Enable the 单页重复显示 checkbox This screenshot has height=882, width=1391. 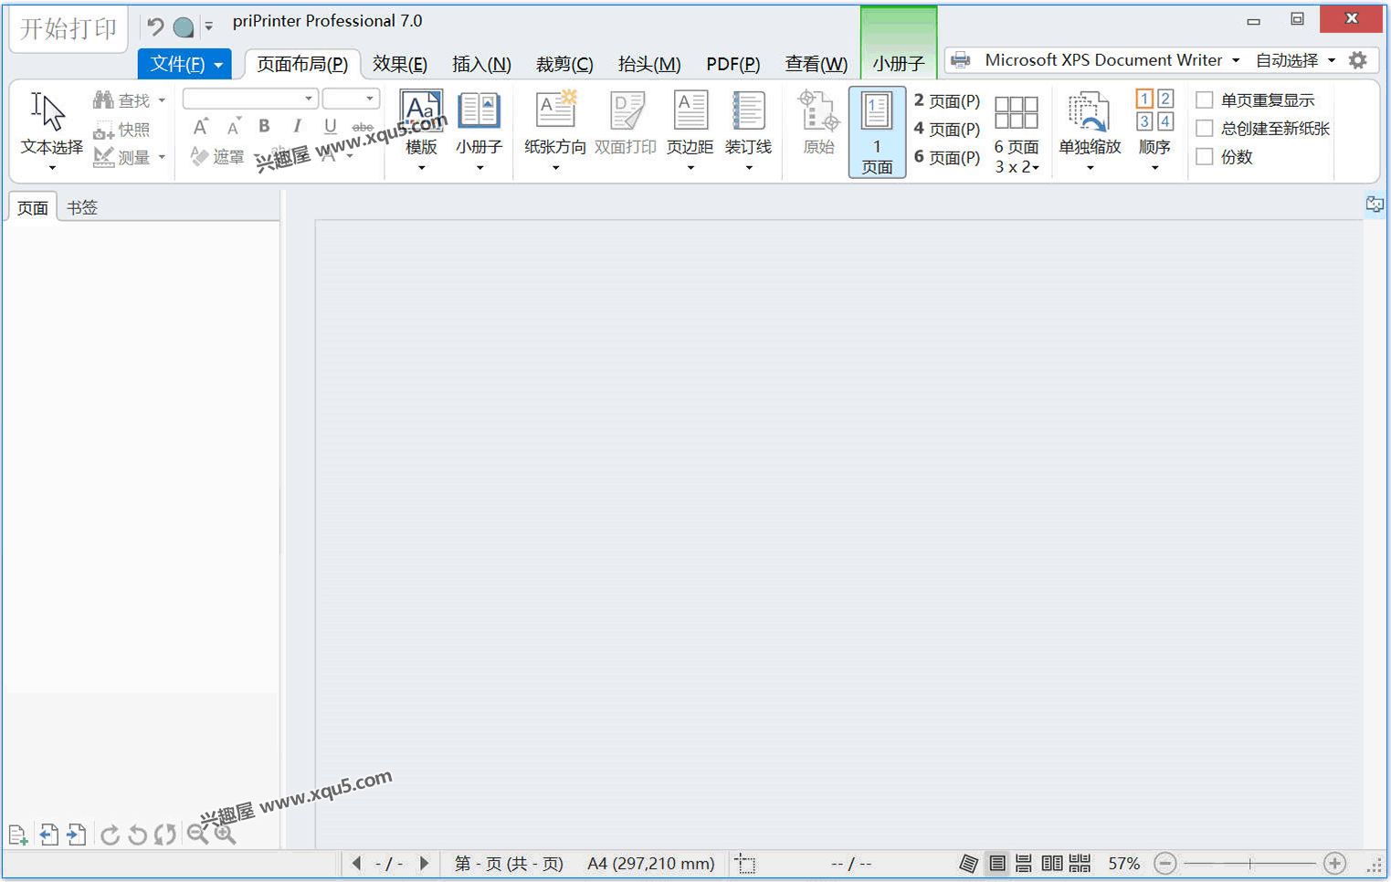pos(1205,100)
